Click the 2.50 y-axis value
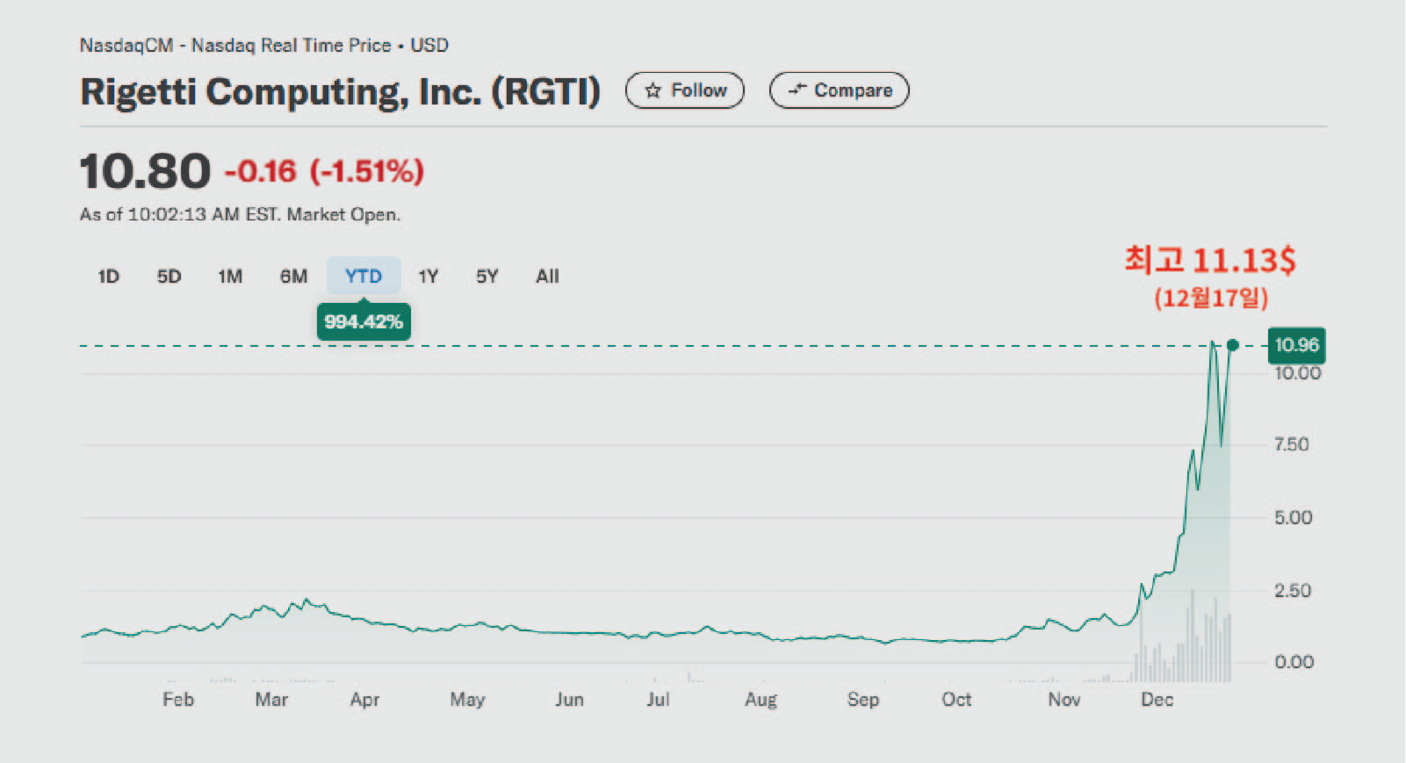 pyautogui.click(x=1293, y=590)
